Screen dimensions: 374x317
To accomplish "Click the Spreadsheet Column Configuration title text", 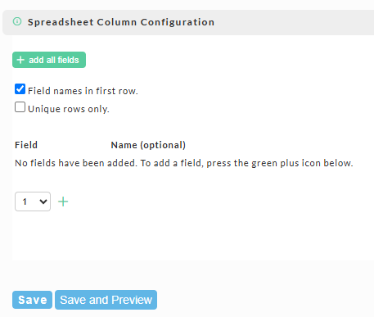I will tap(121, 22).
